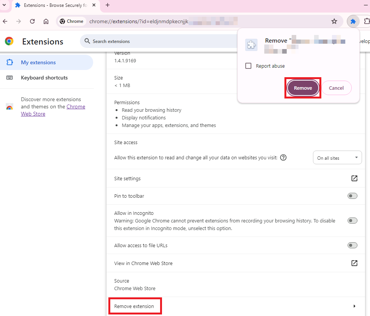Turn on Allow in Incognito toggle
This screenshot has height=316, width=370.
click(353, 221)
